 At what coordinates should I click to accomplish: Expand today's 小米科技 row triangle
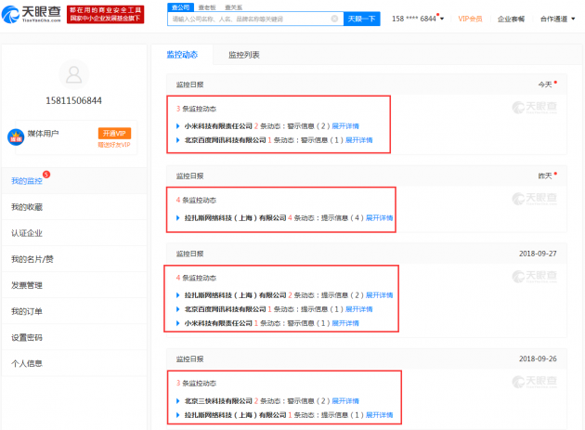pos(178,126)
